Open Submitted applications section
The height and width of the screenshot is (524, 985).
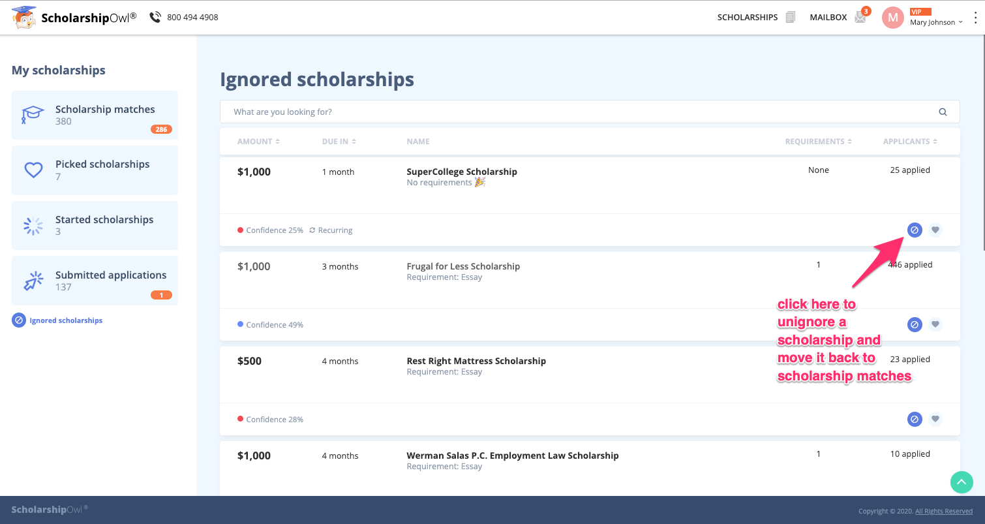point(95,281)
